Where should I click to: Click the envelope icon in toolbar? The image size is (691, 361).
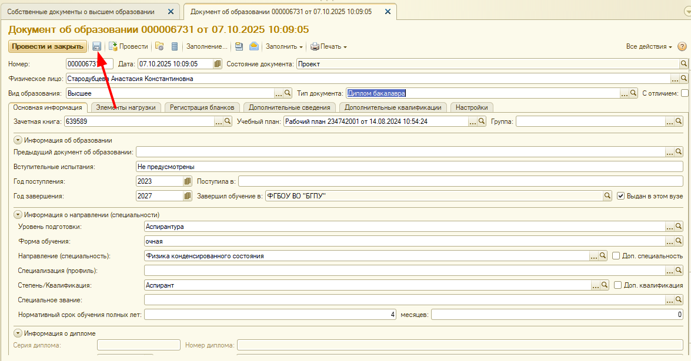pos(253,46)
